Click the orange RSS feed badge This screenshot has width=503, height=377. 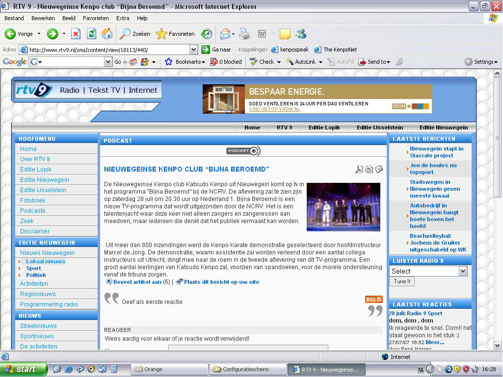click(373, 300)
